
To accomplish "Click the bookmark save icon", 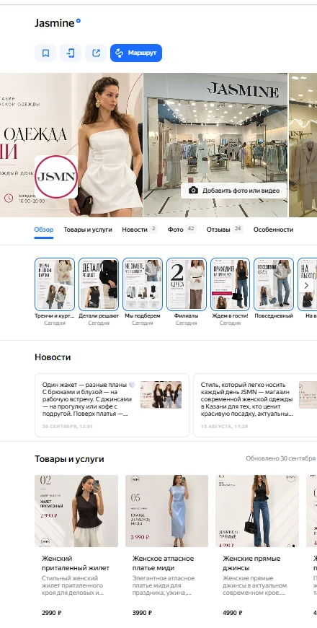I will tap(45, 53).
